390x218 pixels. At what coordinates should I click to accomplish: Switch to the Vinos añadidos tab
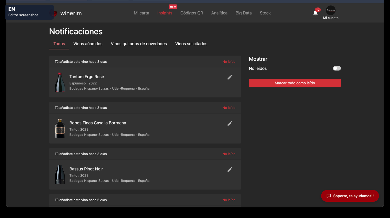[x=88, y=44]
